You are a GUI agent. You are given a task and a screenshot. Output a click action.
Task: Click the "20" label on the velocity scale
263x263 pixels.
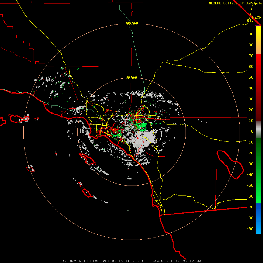click(x=251, y=110)
